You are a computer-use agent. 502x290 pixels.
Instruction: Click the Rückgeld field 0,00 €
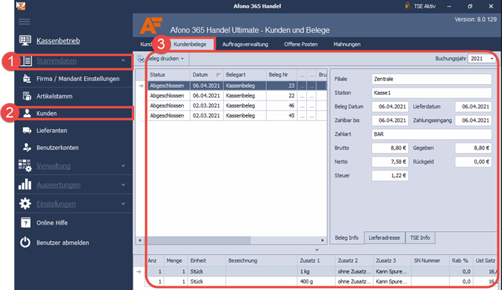(x=473, y=162)
